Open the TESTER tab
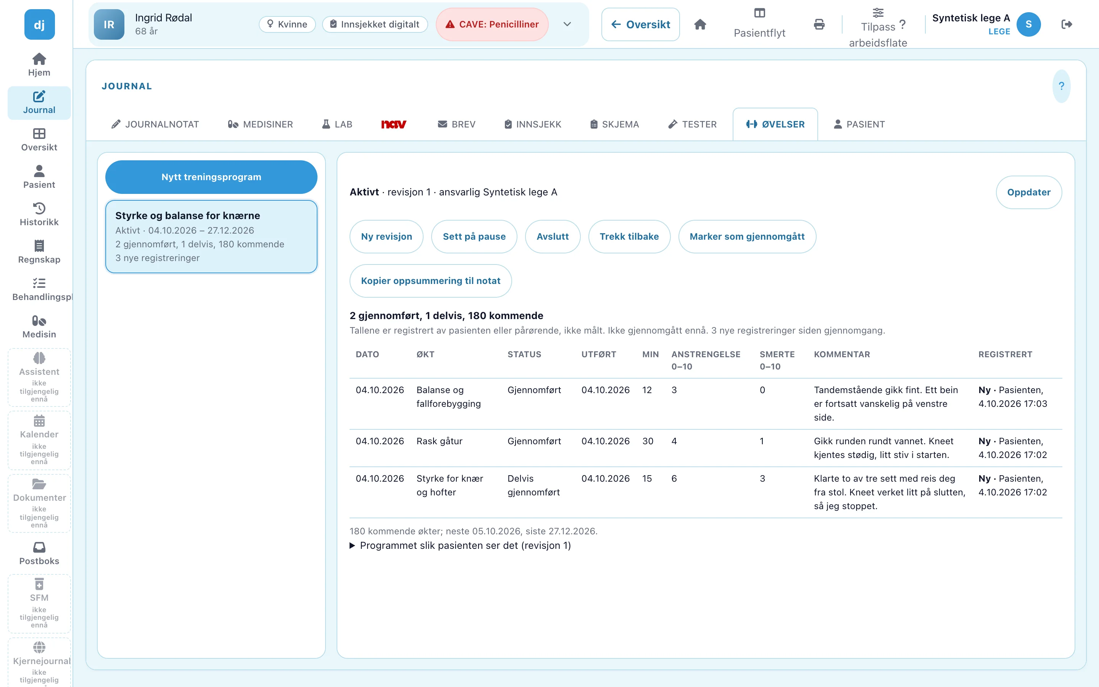The image size is (1099, 687). coord(692,124)
